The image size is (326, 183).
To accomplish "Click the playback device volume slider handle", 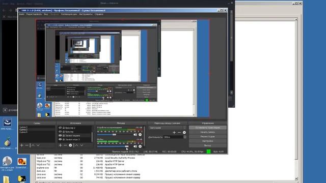I will (x=114, y=135).
